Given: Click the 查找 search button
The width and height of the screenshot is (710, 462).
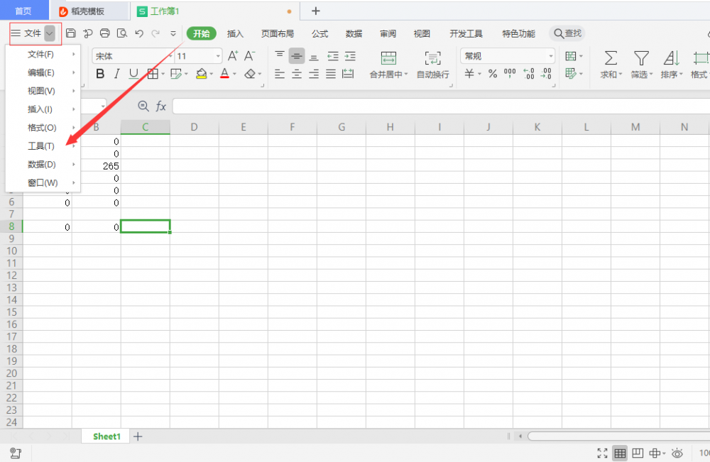Looking at the screenshot, I should pyautogui.click(x=567, y=33).
